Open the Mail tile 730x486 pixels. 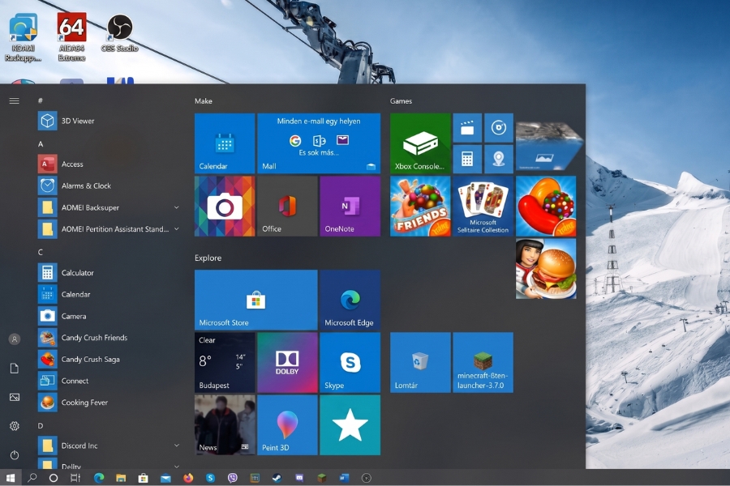[x=319, y=143]
